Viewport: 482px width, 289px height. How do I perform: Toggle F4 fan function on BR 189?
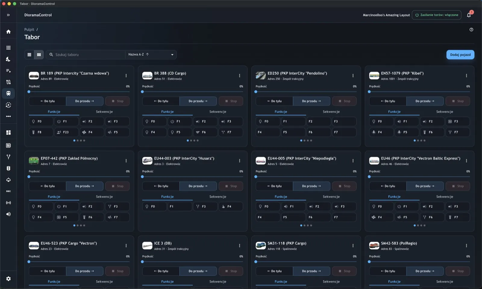(x=92, y=132)
